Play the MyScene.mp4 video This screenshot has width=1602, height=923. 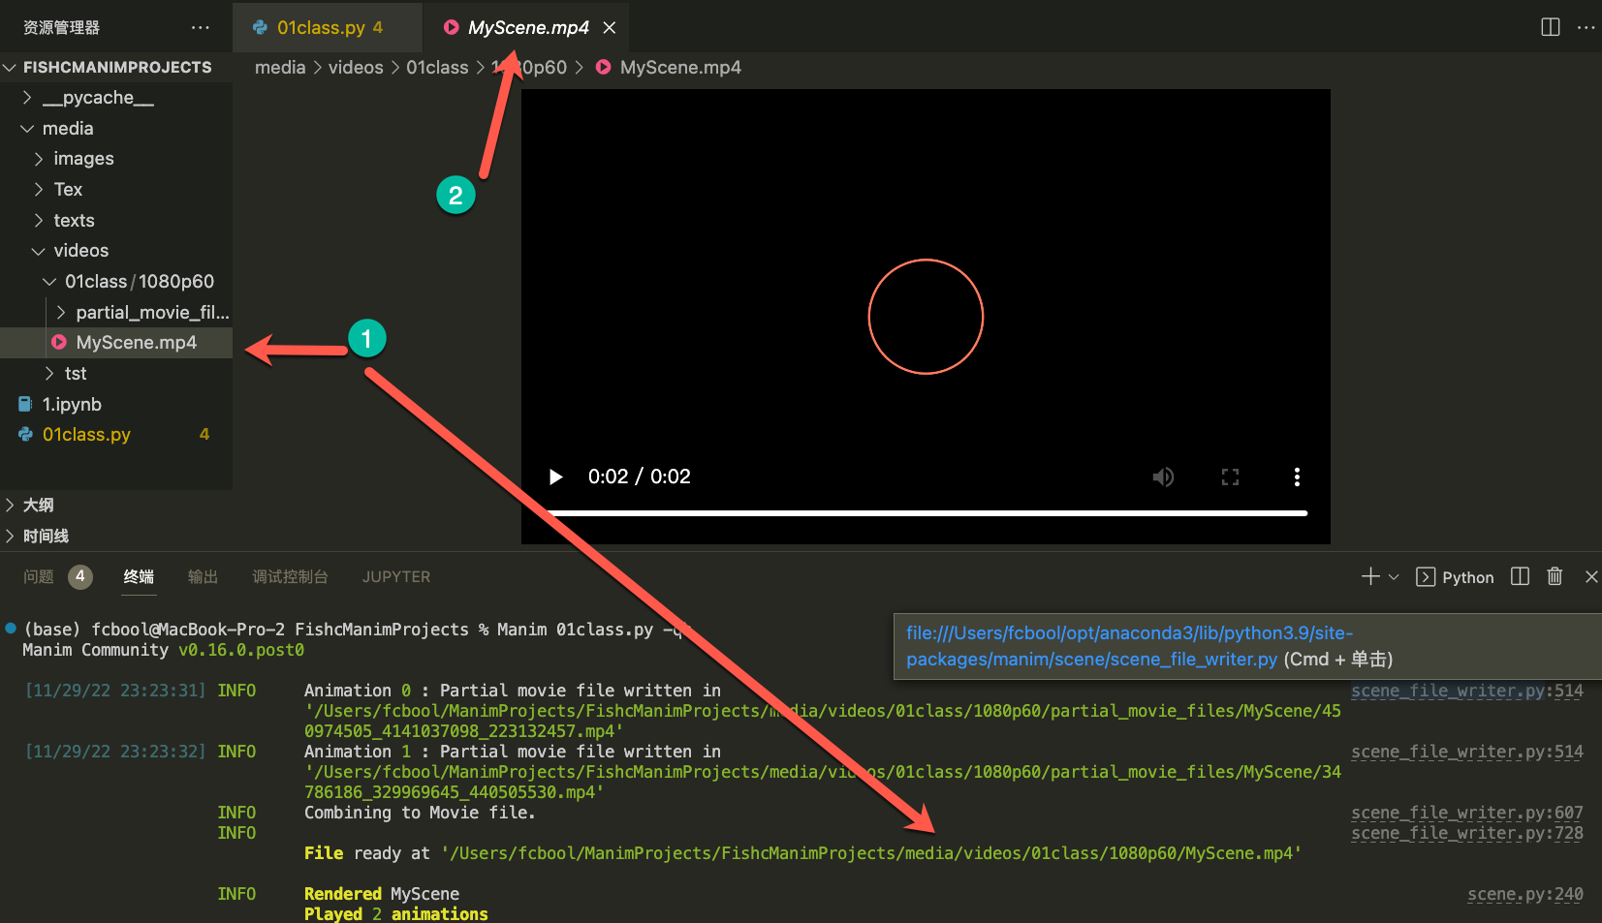coord(555,477)
